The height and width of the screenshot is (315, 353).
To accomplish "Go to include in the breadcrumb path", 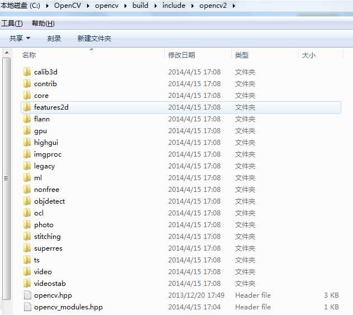I will (174, 6).
